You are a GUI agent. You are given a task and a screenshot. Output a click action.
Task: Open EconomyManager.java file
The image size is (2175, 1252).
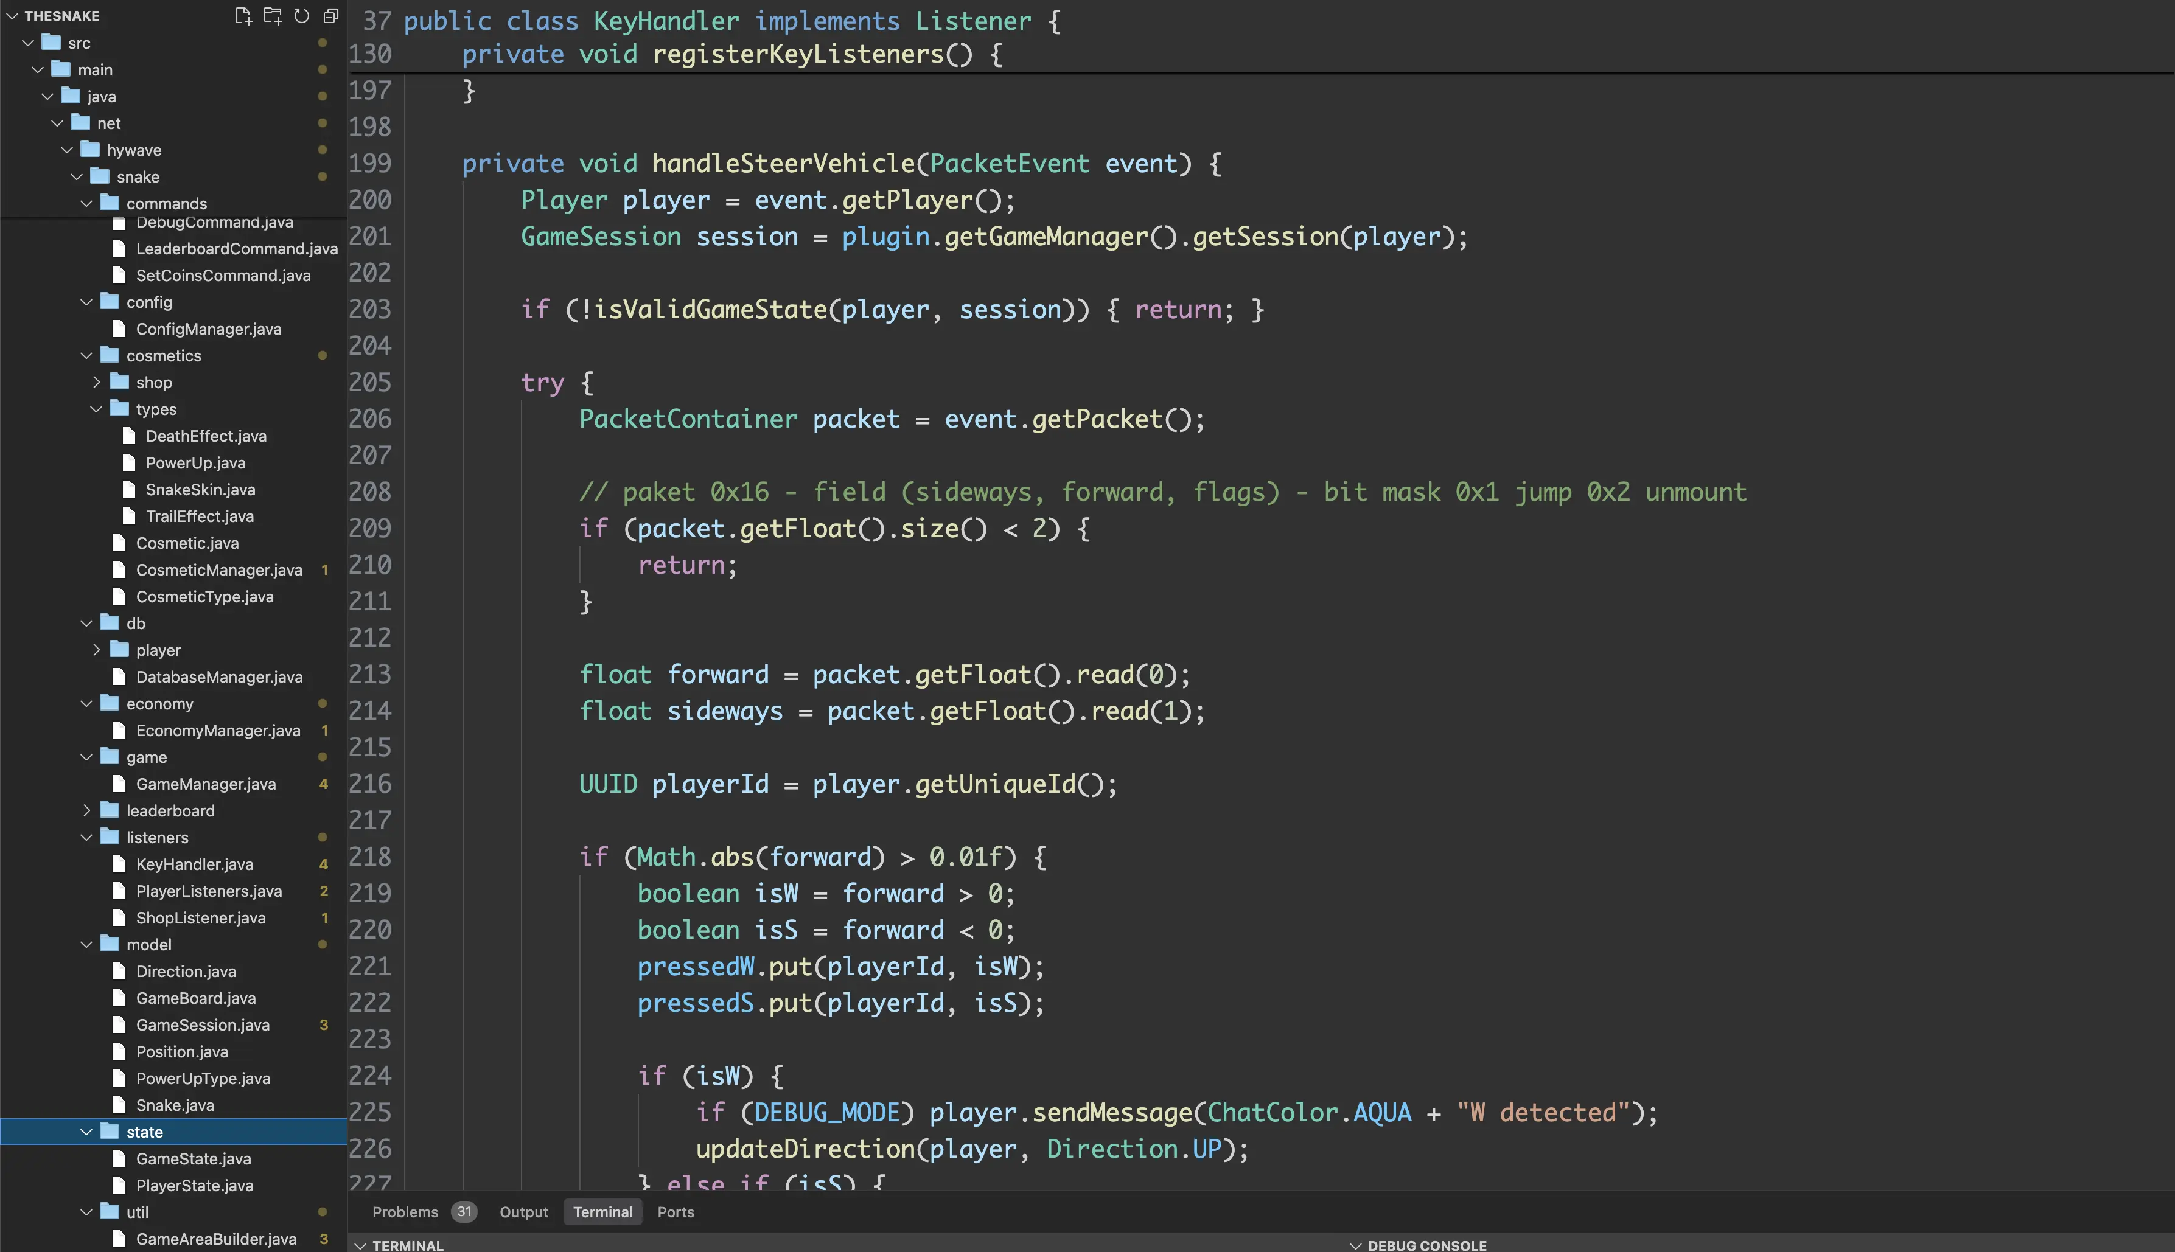[218, 730]
